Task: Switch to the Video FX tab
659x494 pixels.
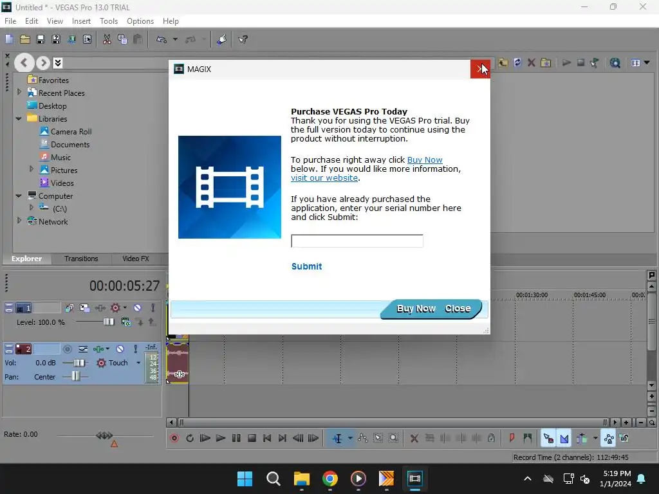Action: (135, 259)
